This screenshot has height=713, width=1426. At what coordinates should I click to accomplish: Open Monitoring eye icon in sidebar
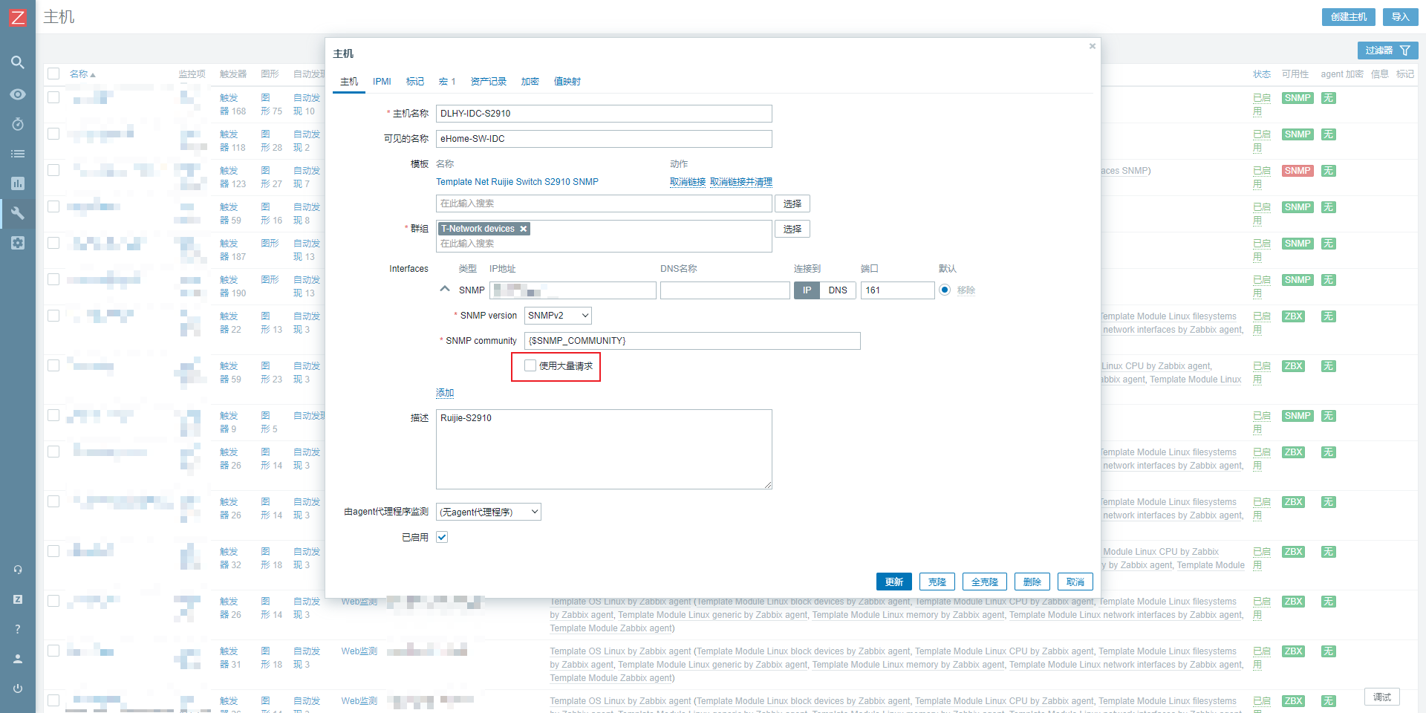point(18,94)
